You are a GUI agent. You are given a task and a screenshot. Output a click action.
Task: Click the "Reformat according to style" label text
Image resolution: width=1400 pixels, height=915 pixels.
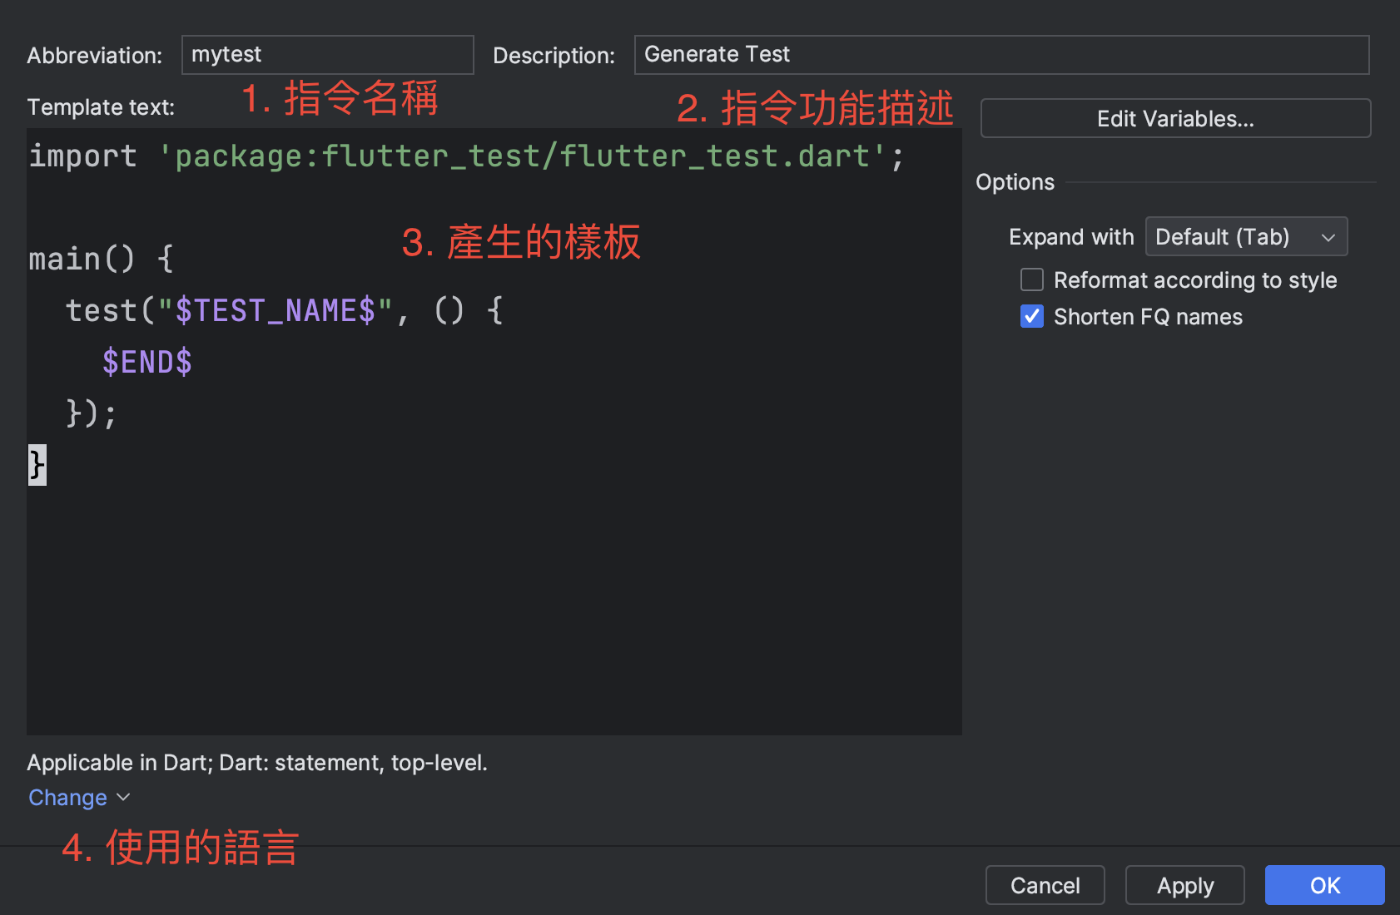point(1194,280)
